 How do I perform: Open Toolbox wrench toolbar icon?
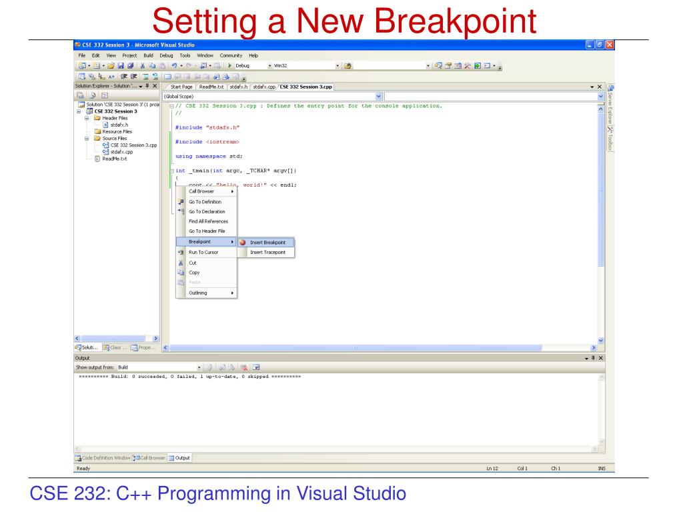(468, 66)
